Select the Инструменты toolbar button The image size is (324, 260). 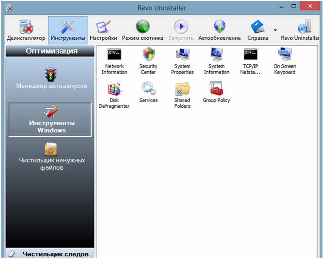coord(68,30)
